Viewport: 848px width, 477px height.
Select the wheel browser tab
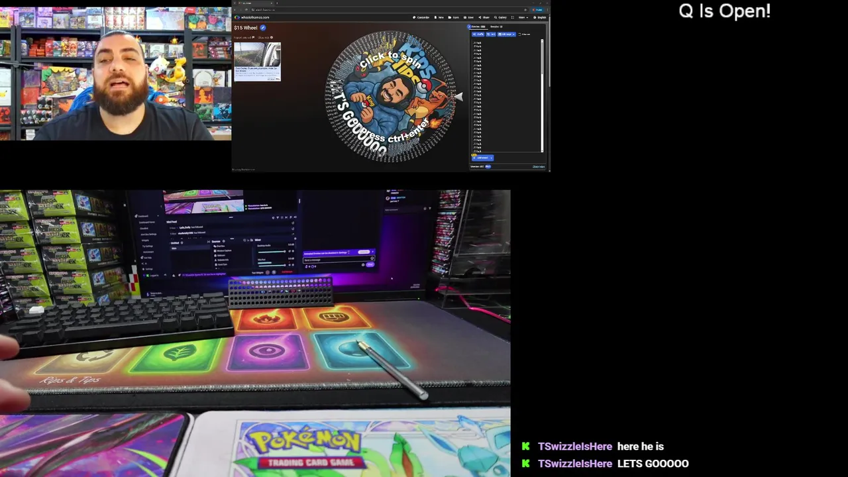[x=255, y=3]
